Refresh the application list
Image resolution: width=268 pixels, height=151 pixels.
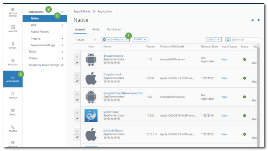click(228, 39)
